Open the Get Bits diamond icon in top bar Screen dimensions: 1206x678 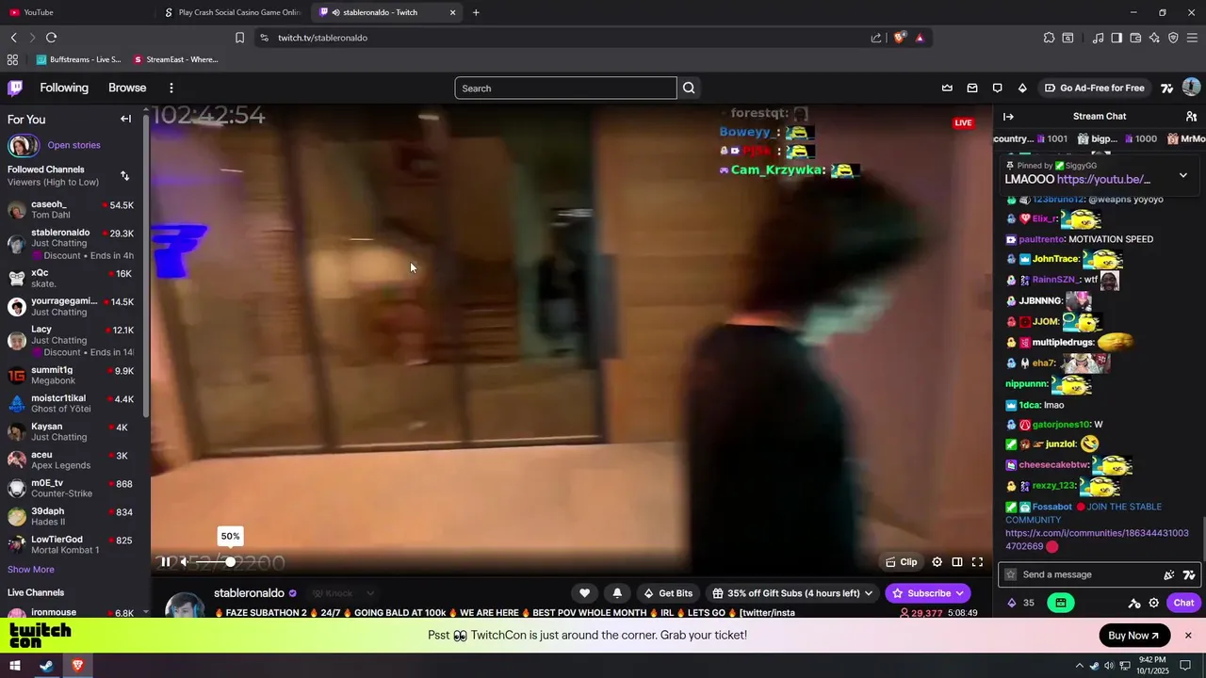1022,88
